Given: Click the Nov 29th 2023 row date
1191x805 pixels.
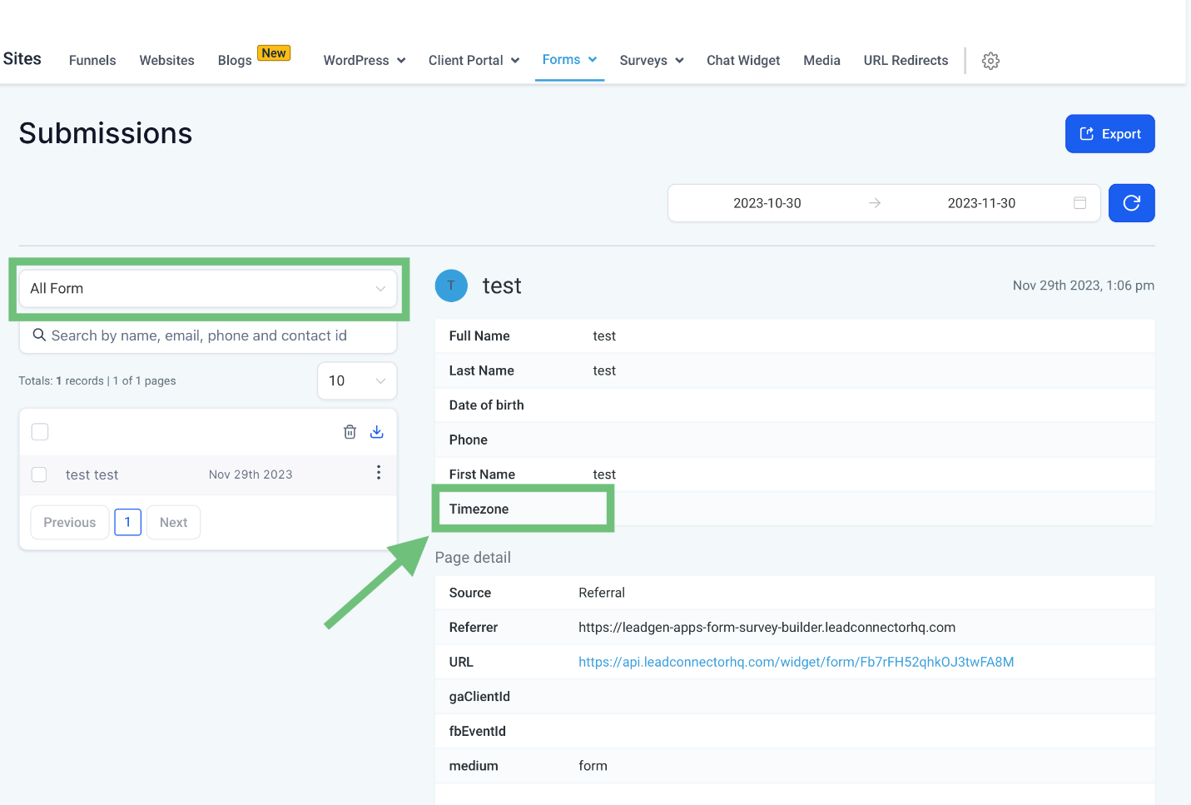Looking at the screenshot, I should tap(251, 475).
